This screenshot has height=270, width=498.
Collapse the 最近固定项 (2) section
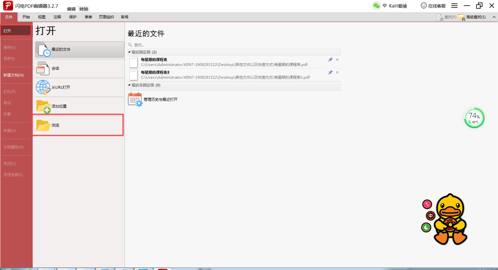pyautogui.click(x=129, y=52)
